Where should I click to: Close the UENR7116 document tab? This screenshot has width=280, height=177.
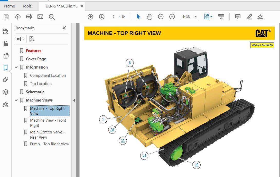click(x=82, y=6)
